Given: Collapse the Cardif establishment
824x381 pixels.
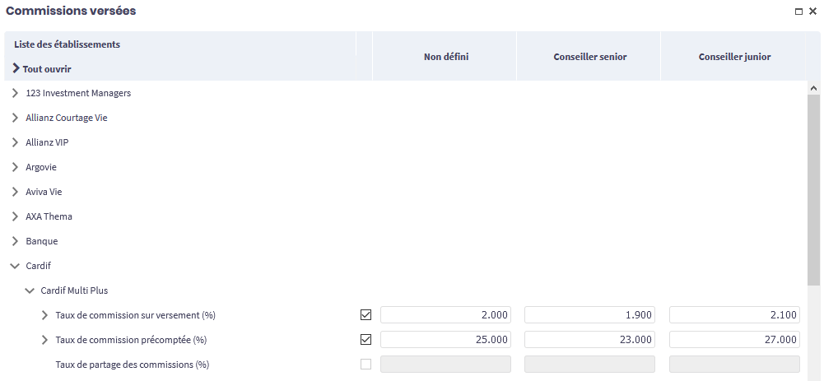Looking at the screenshot, I should point(15,266).
